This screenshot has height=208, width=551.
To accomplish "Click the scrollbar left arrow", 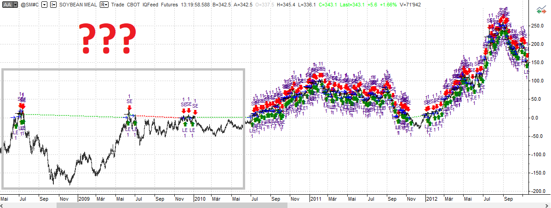I will 2,205.
